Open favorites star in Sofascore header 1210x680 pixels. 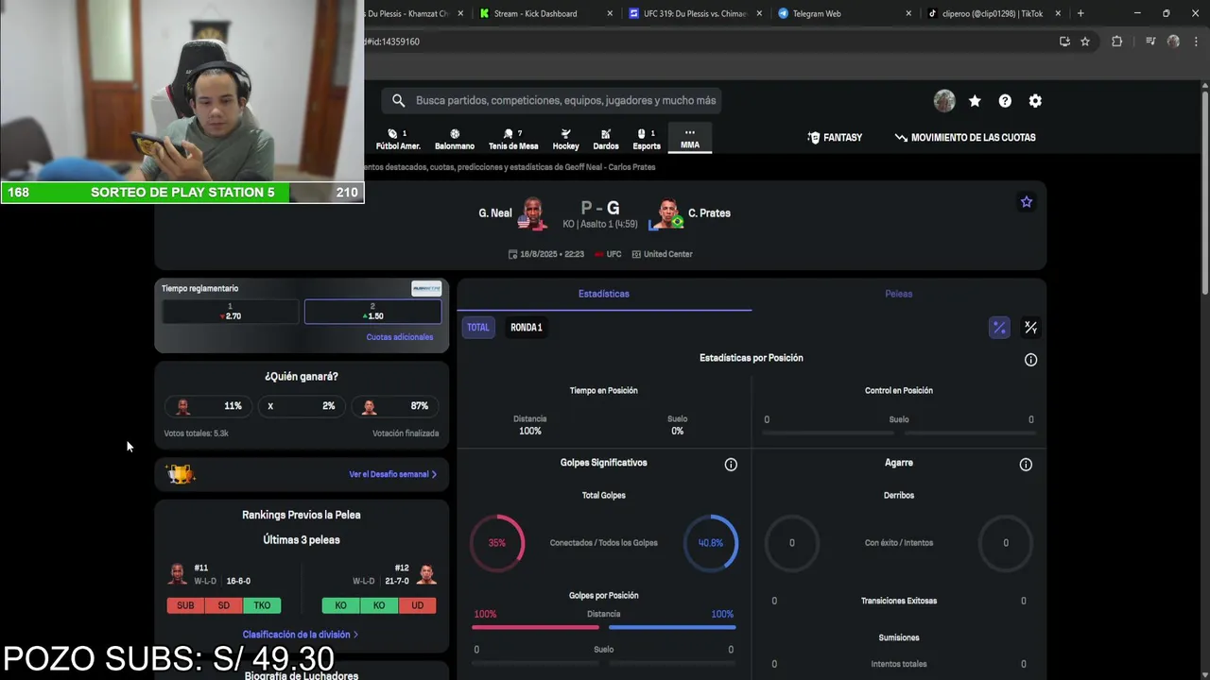(975, 101)
